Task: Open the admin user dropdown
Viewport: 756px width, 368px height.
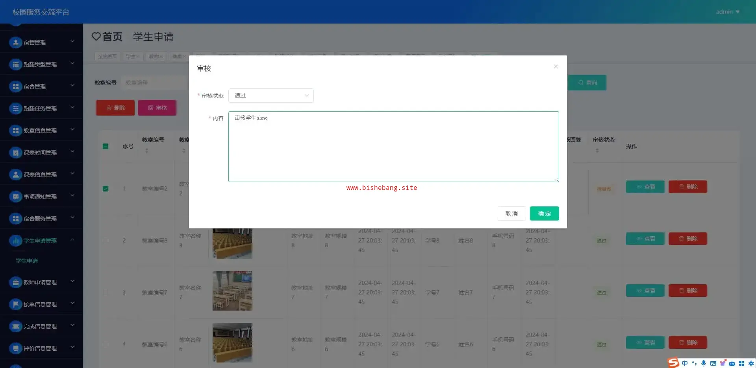Action: pos(727,12)
